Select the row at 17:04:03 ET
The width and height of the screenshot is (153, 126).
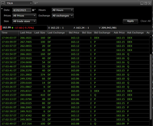point(75,38)
